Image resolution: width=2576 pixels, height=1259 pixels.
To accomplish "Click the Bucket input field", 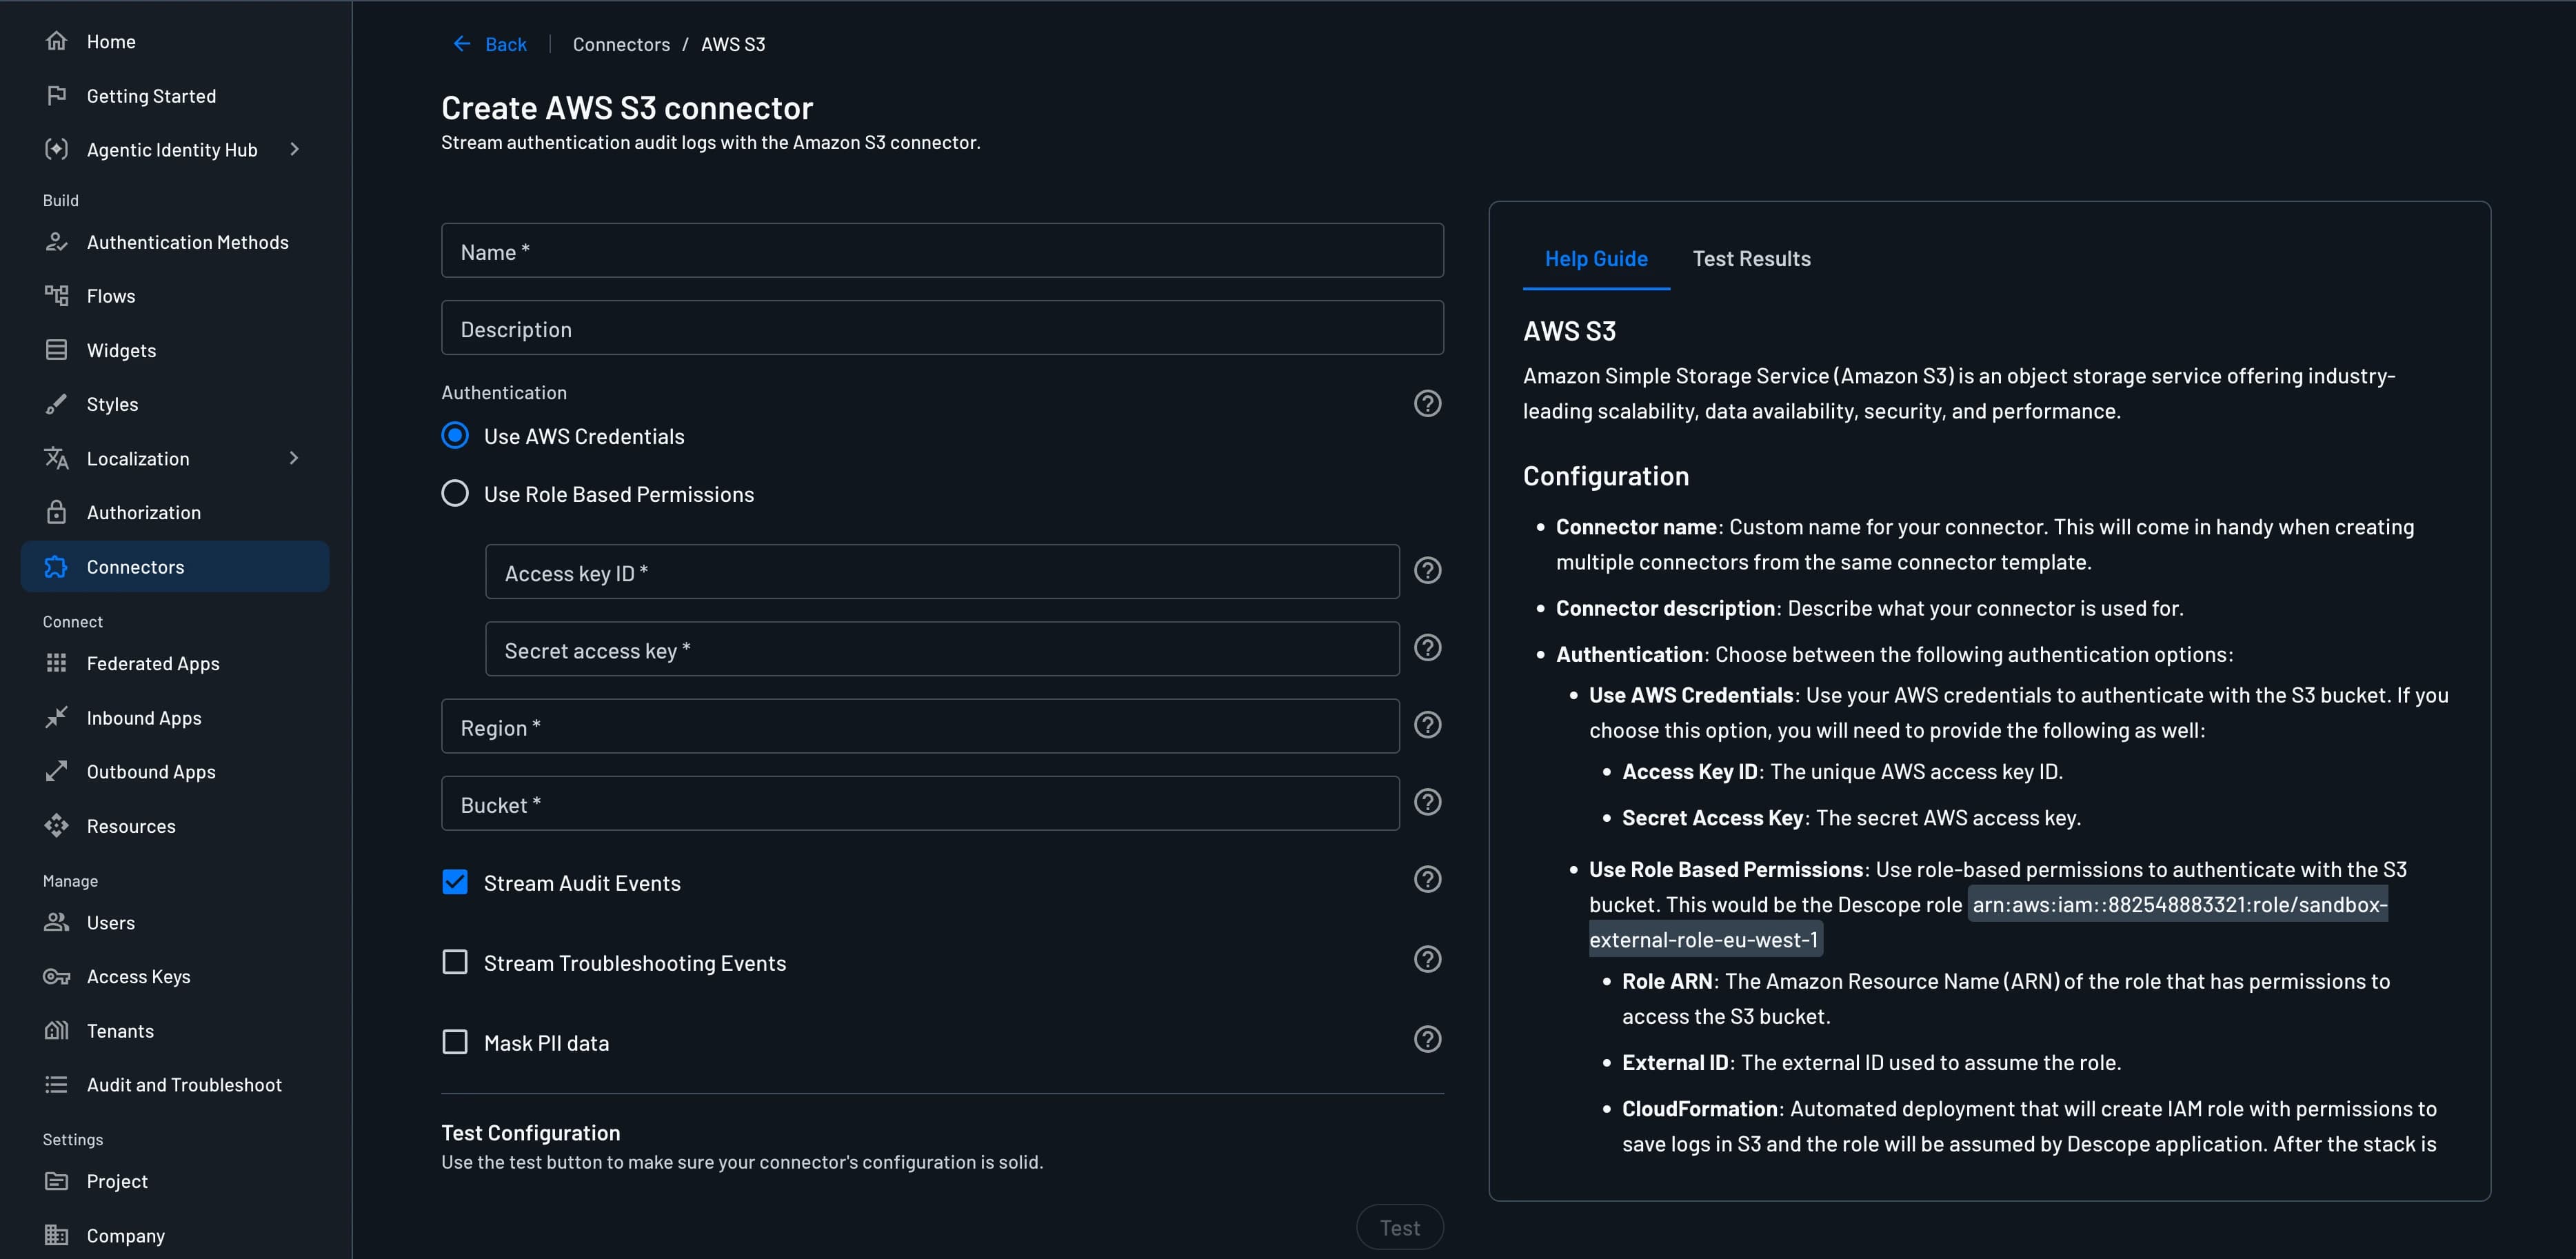I will click(x=920, y=803).
